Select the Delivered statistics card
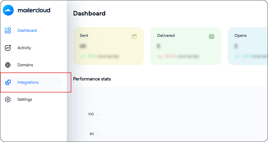Image resolution: width=268 pixels, height=142 pixels. coord(186,46)
